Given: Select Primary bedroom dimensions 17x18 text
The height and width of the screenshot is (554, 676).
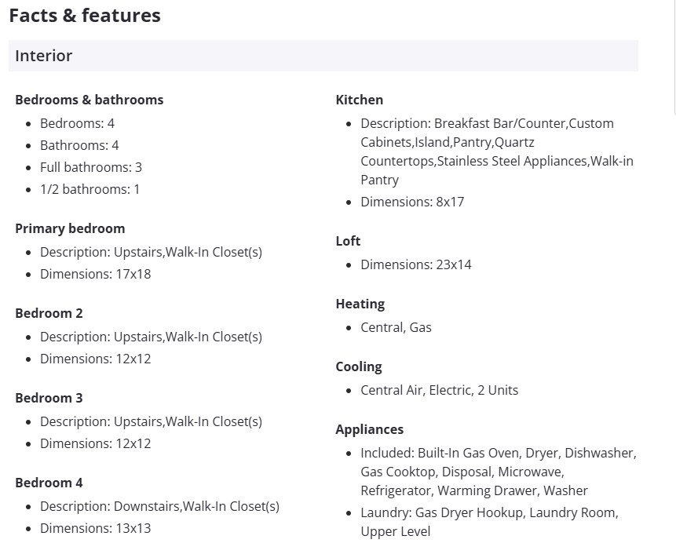Looking at the screenshot, I should coord(95,274).
